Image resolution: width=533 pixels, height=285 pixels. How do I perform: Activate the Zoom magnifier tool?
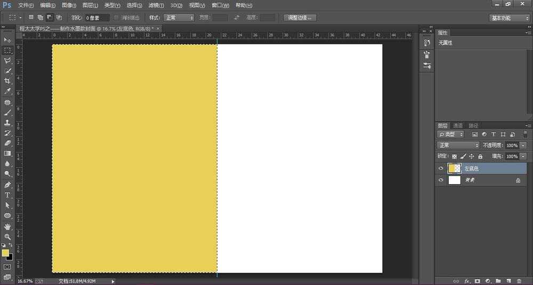(x=7, y=236)
